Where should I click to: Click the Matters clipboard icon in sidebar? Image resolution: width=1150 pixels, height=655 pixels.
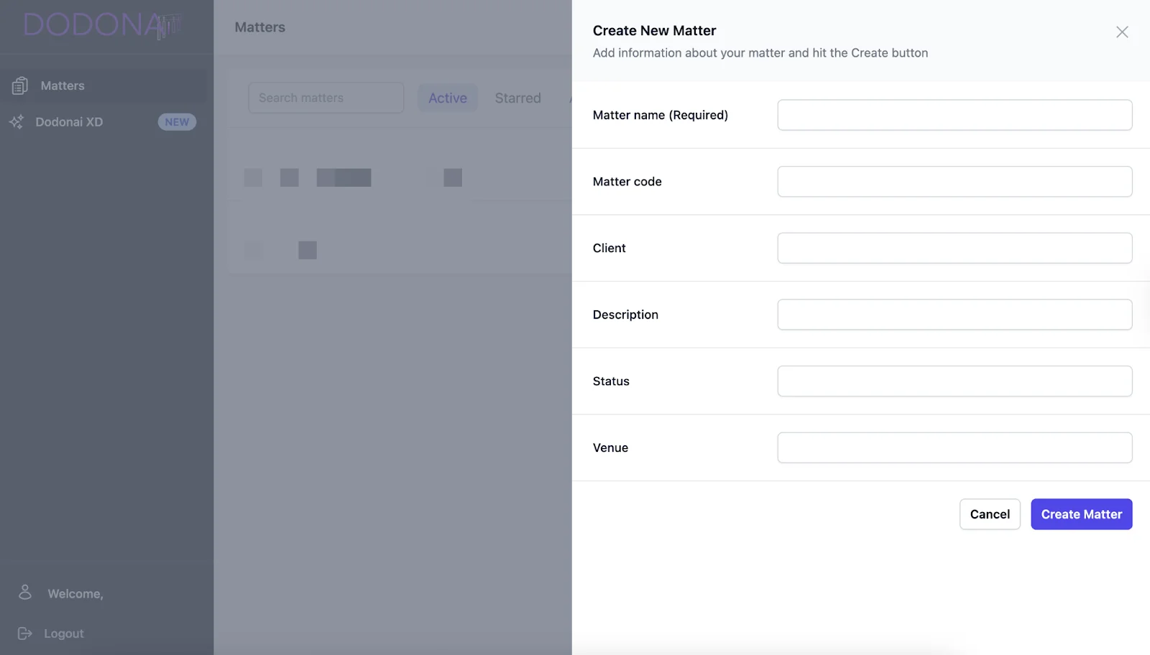pyautogui.click(x=20, y=85)
